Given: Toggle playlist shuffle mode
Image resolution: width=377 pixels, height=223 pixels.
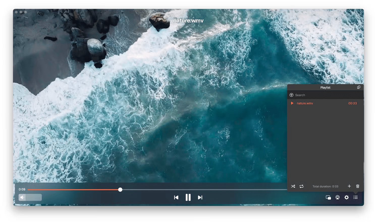Looking at the screenshot, I should [x=293, y=186].
